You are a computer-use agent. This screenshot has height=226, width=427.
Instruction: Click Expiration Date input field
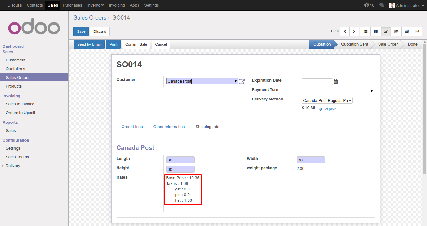click(317, 82)
